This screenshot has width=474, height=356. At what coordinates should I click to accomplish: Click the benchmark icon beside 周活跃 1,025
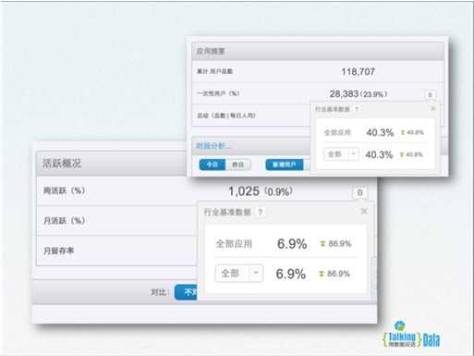tap(359, 192)
